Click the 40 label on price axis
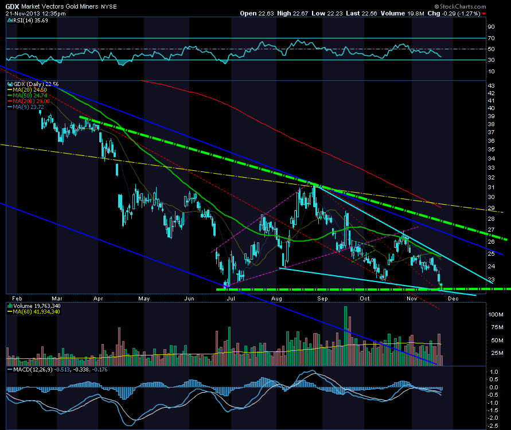 click(x=491, y=108)
